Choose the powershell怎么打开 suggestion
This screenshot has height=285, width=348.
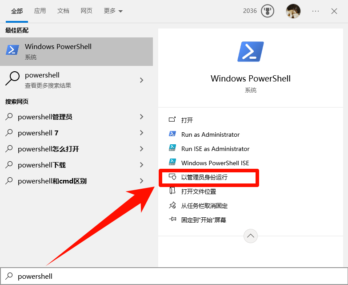point(76,149)
